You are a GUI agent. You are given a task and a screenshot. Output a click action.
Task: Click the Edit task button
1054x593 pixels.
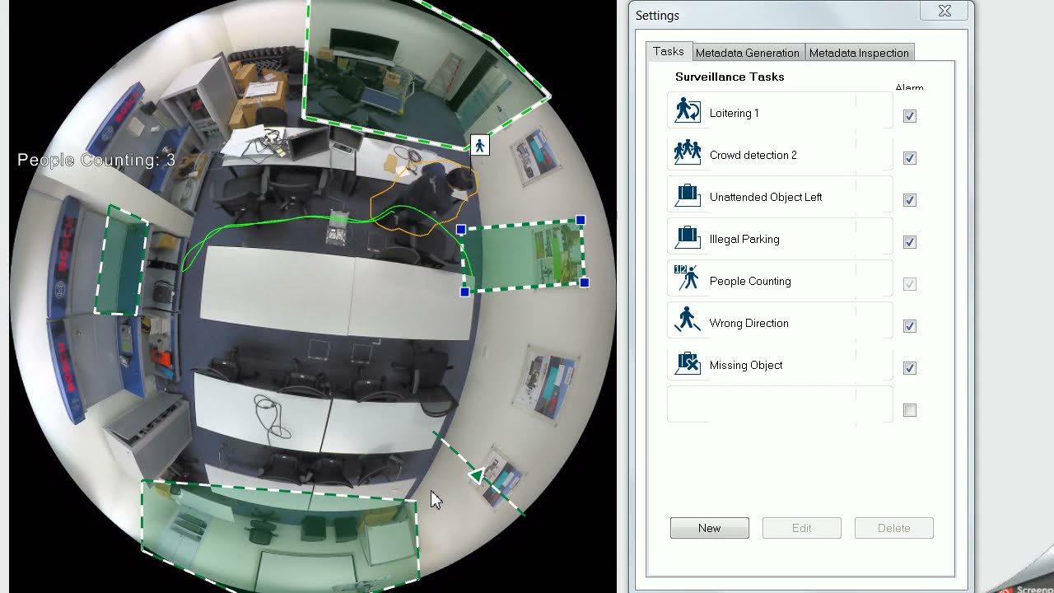(802, 528)
